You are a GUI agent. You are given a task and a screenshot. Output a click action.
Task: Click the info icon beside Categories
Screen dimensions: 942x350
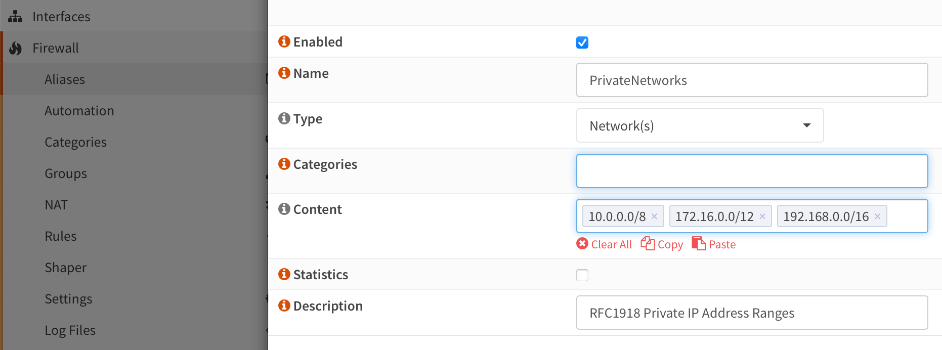pos(284,164)
